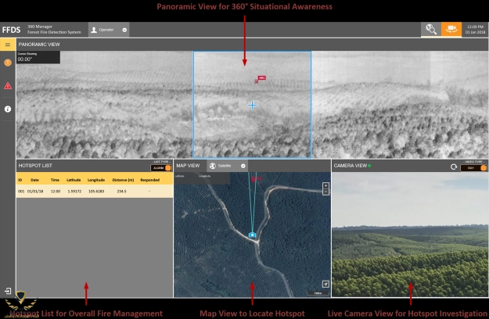Click the map scale bar
489x319 pixels.
[318, 293]
